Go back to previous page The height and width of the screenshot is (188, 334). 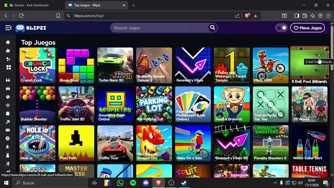pos(6,16)
